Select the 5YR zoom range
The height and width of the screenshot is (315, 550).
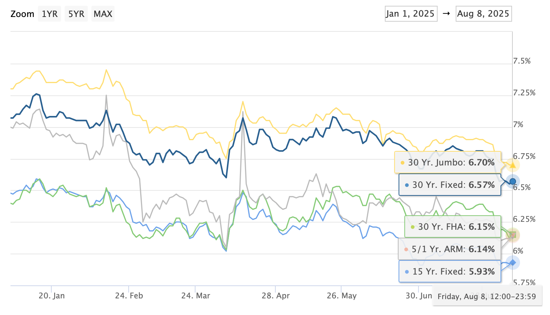click(76, 14)
